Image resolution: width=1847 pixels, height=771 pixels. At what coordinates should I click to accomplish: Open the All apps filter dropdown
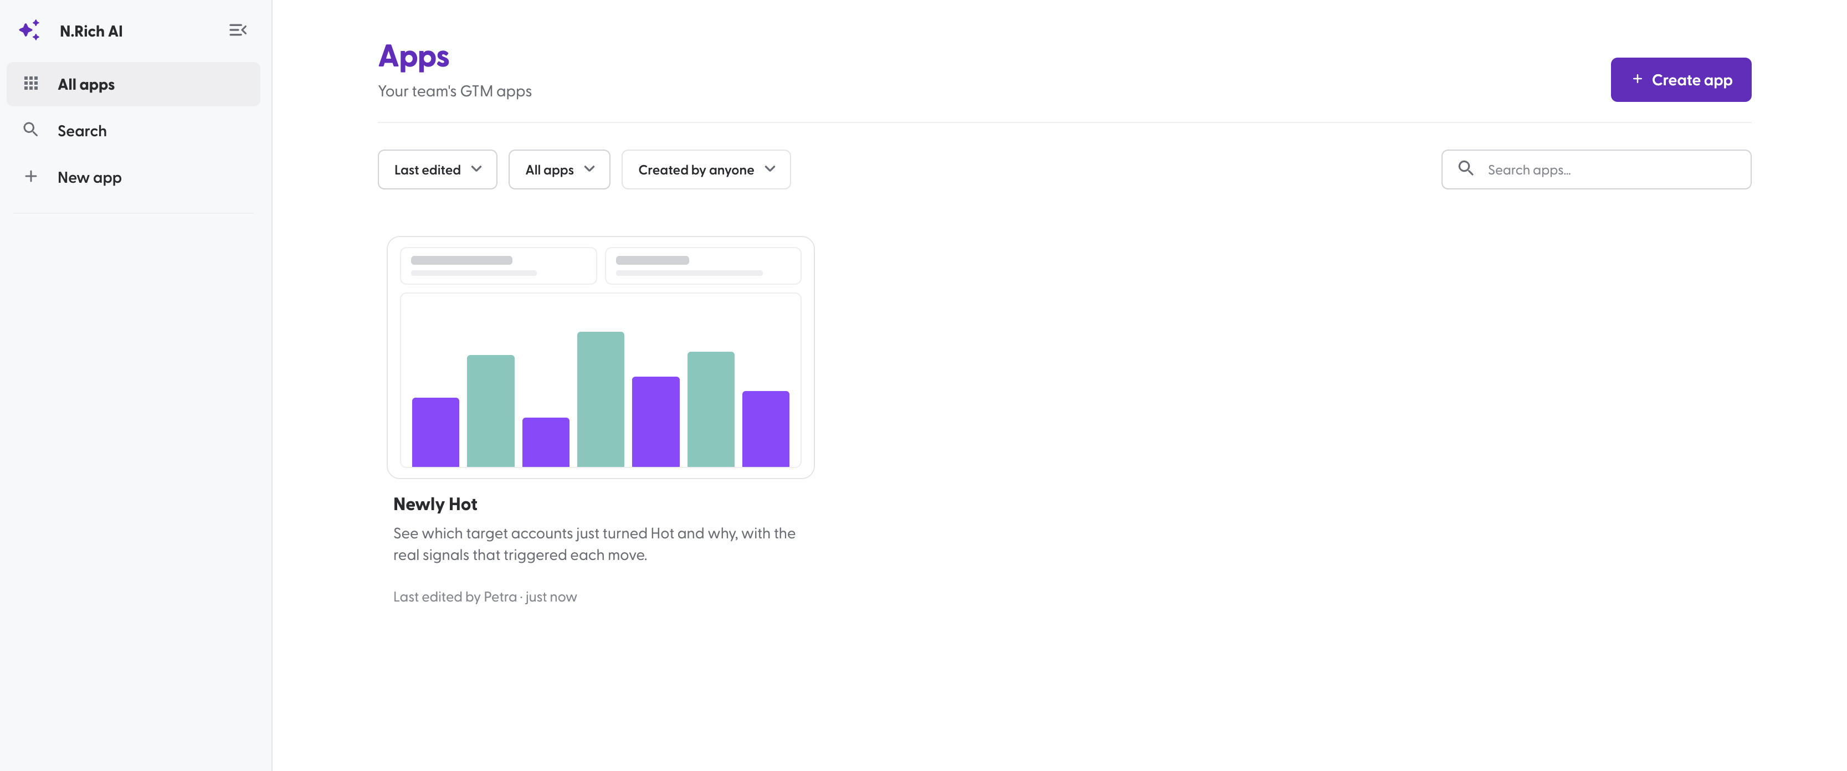pos(560,170)
